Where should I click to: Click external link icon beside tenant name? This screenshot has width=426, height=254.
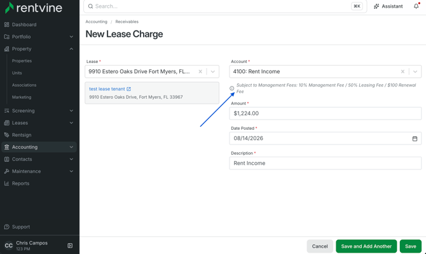point(129,89)
